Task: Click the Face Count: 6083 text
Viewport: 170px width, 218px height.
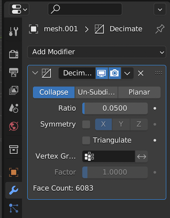Action: pos(63,188)
